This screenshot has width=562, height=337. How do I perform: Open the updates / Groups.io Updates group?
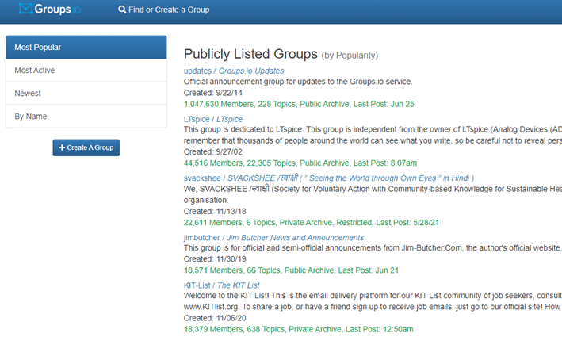coord(234,71)
